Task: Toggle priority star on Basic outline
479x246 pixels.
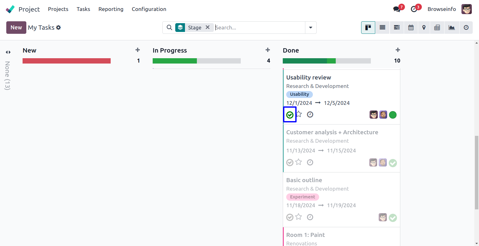Action: pos(299,217)
